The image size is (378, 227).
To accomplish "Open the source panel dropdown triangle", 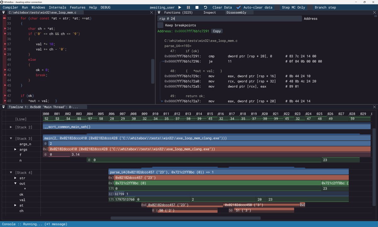I will pos(3,13).
